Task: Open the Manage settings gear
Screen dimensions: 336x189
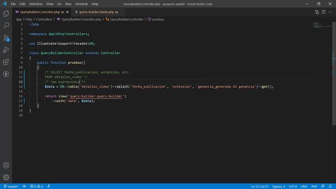Action: click(6, 177)
